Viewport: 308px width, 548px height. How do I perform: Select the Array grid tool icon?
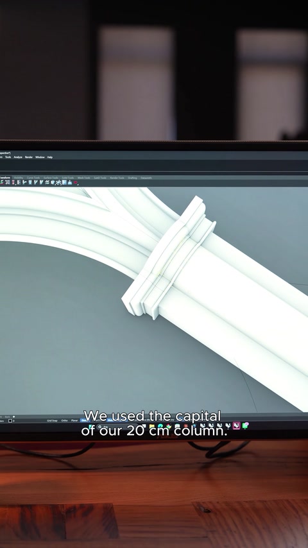[7, 182]
